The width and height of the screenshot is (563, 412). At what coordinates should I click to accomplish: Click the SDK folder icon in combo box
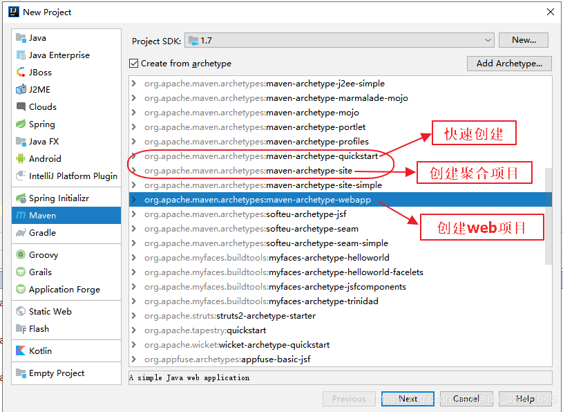(x=193, y=41)
